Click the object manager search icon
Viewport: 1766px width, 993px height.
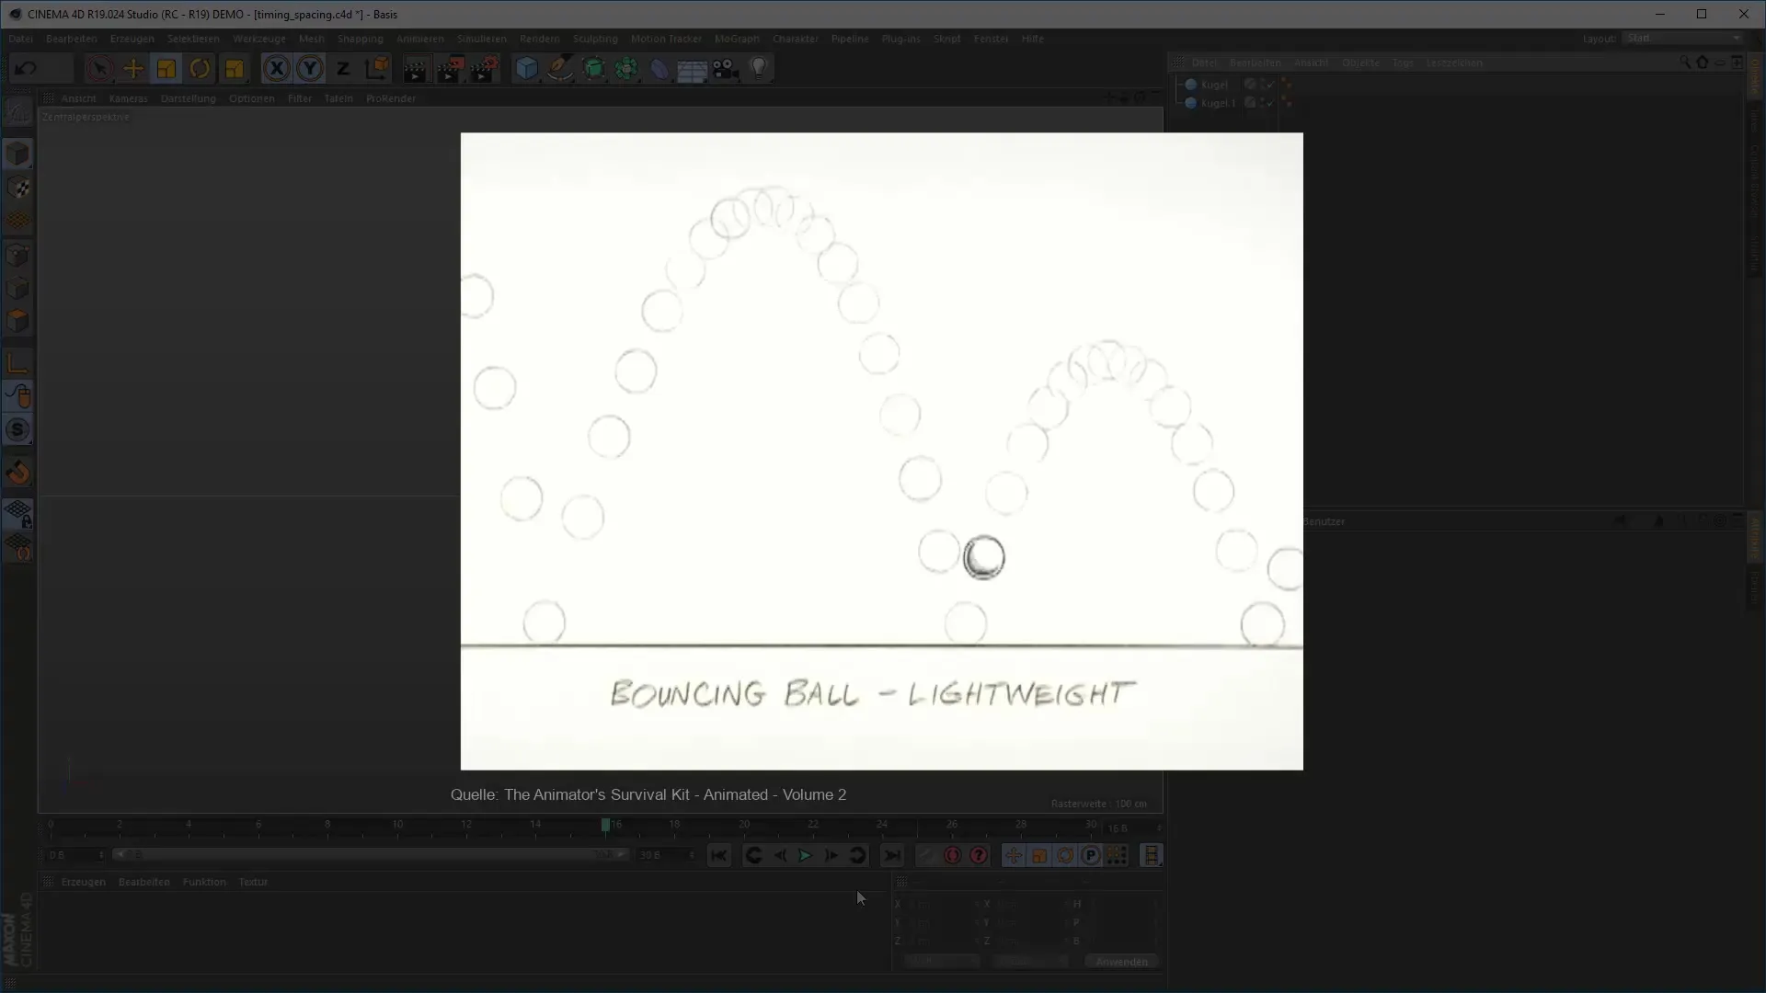[x=1685, y=63]
